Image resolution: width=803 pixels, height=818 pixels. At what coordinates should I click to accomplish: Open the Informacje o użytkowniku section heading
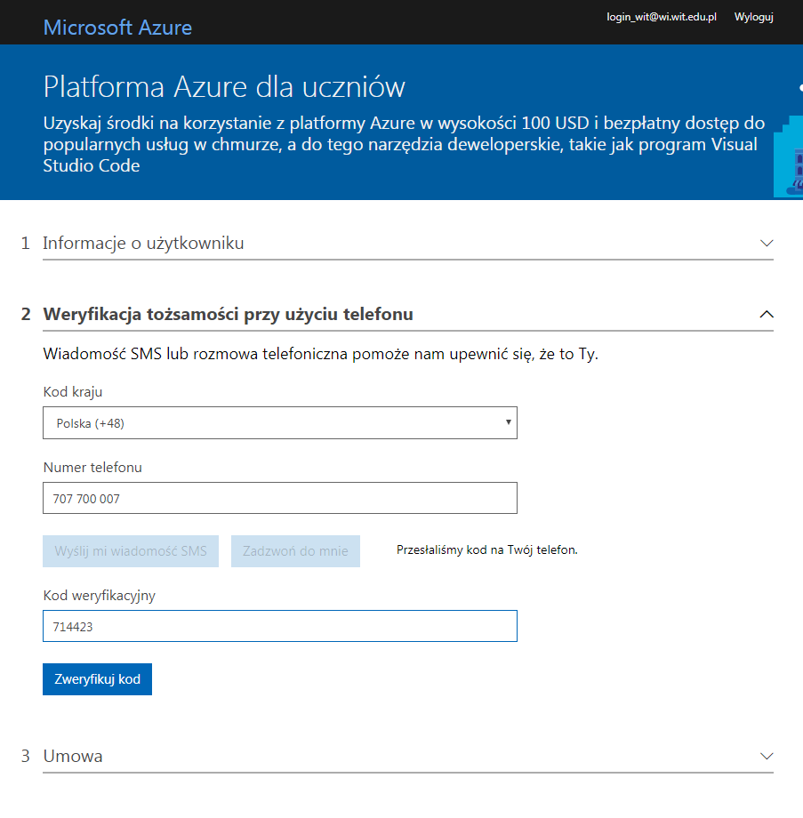pyautogui.click(x=143, y=243)
